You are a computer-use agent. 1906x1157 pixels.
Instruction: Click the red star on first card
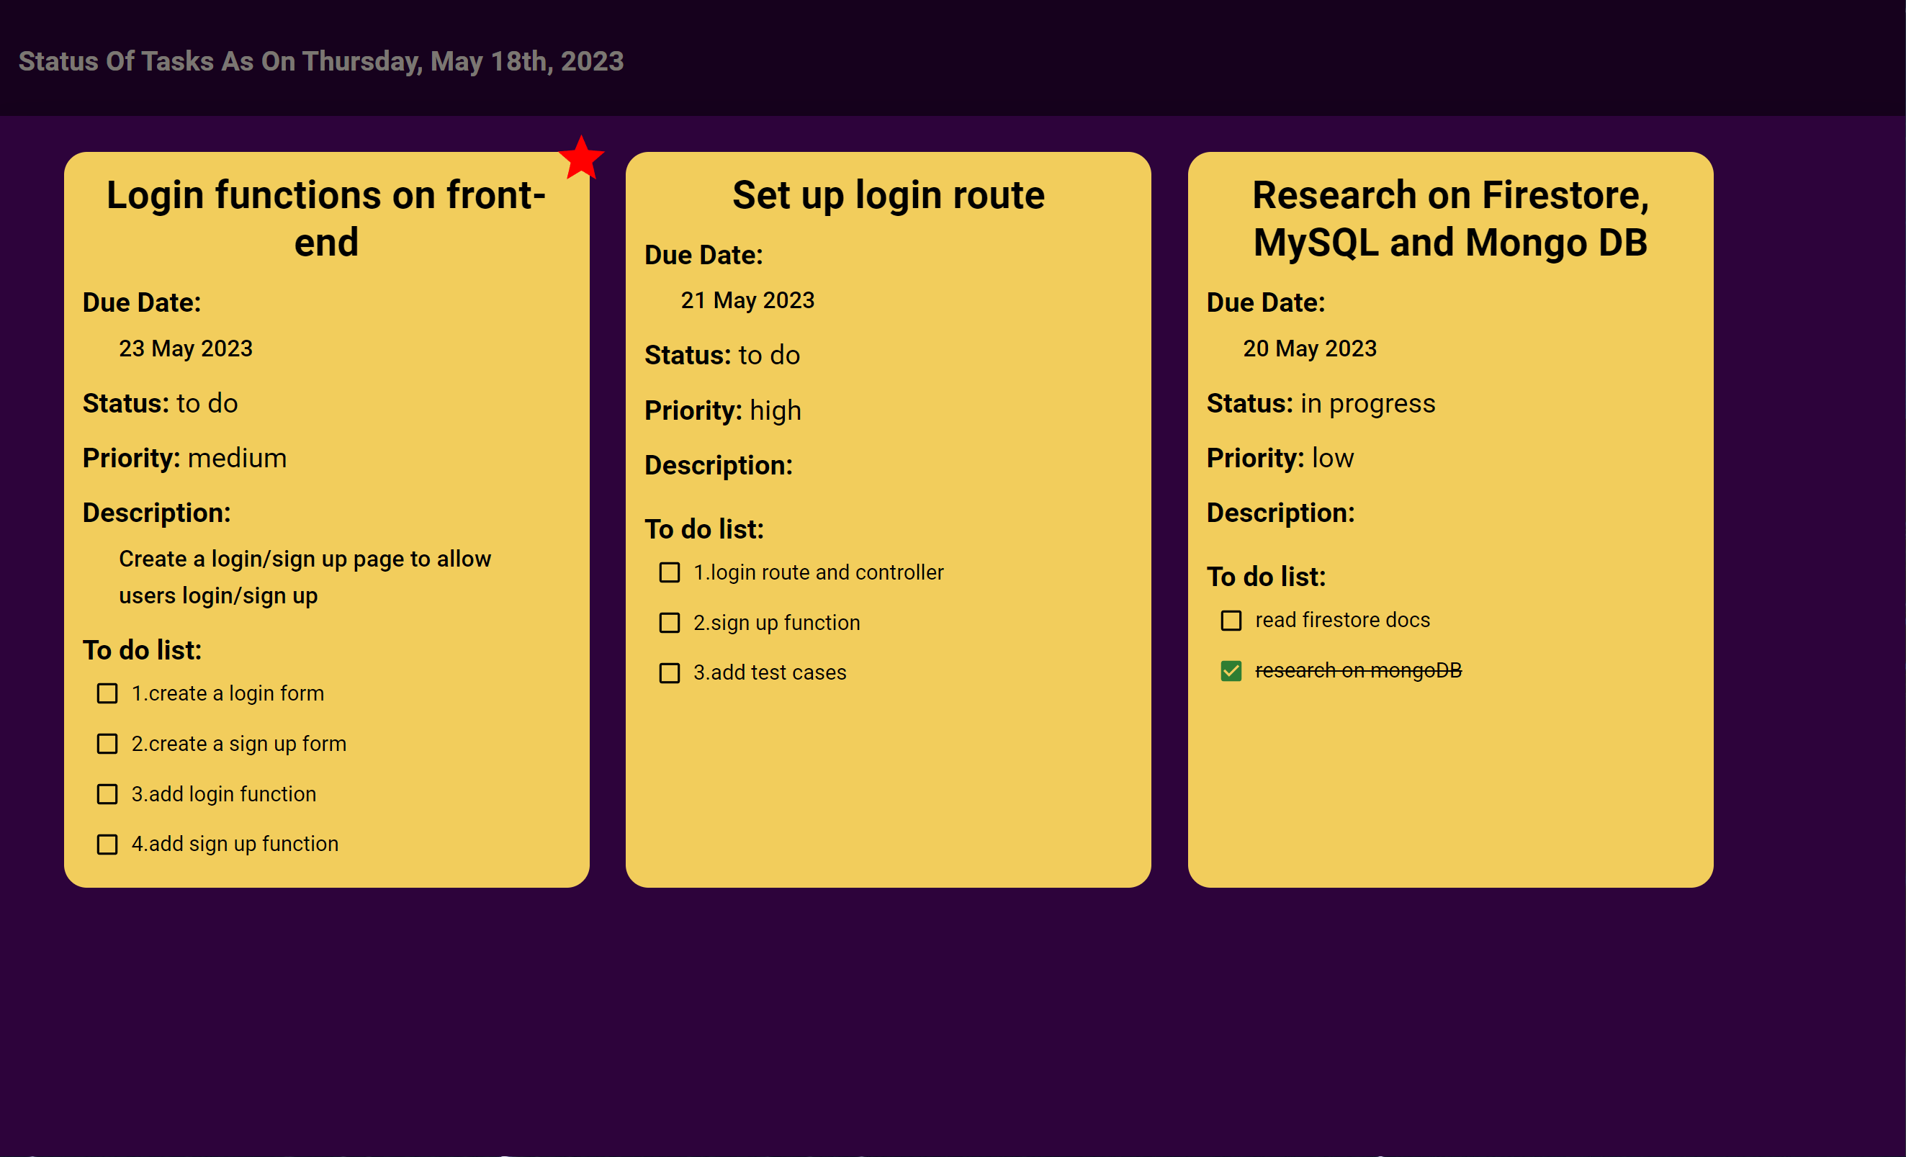[x=580, y=158]
